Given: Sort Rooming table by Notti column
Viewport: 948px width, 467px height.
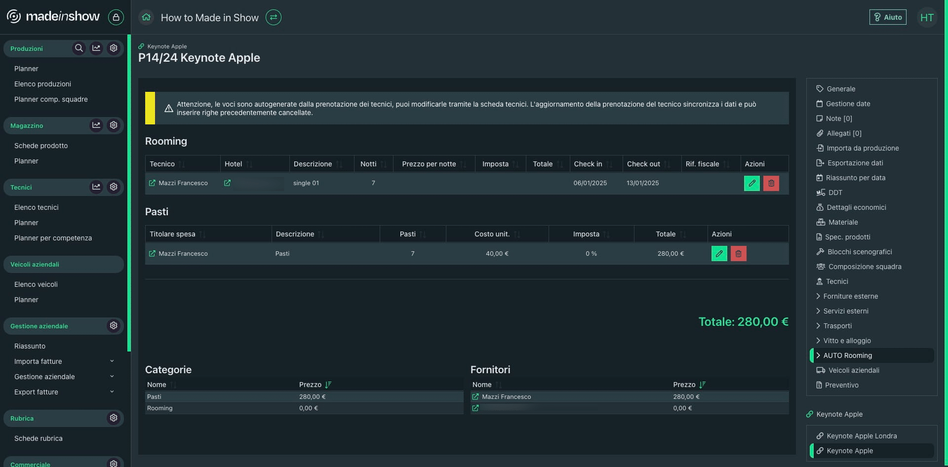Looking at the screenshot, I should click(x=384, y=164).
